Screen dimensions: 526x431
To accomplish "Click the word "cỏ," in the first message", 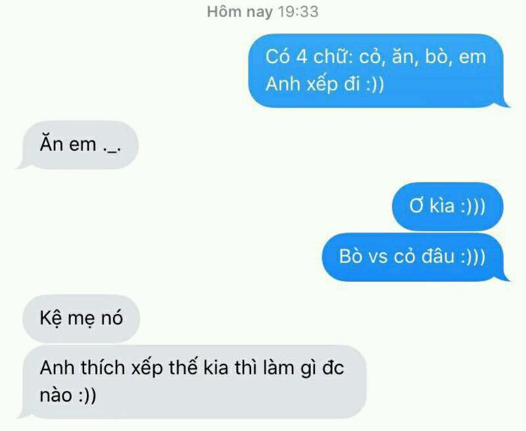I will coord(372,57).
